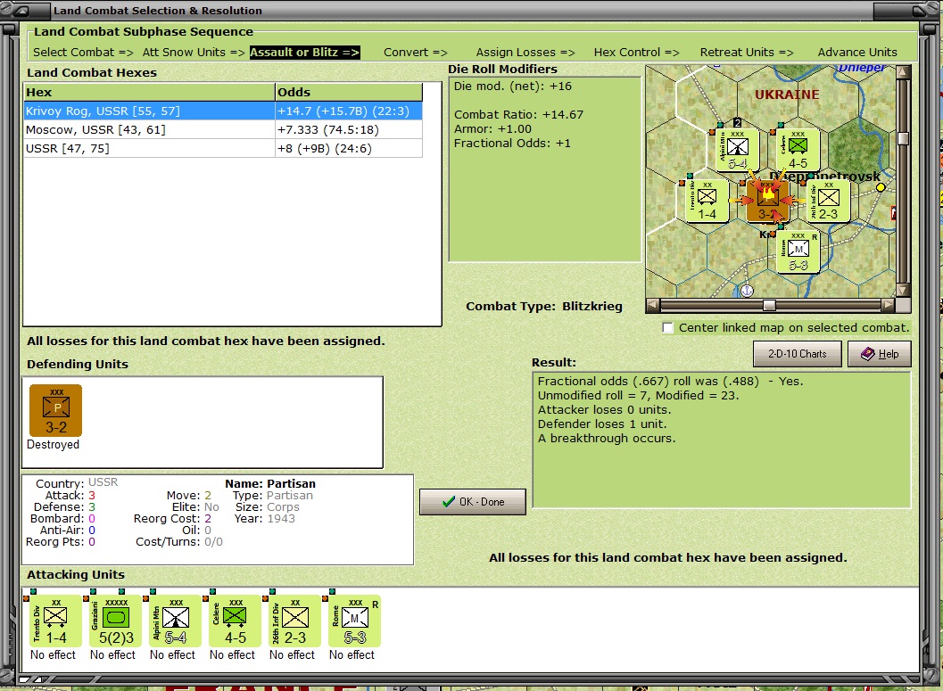Click the green 4-5 Celere counter on map

tap(798, 150)
